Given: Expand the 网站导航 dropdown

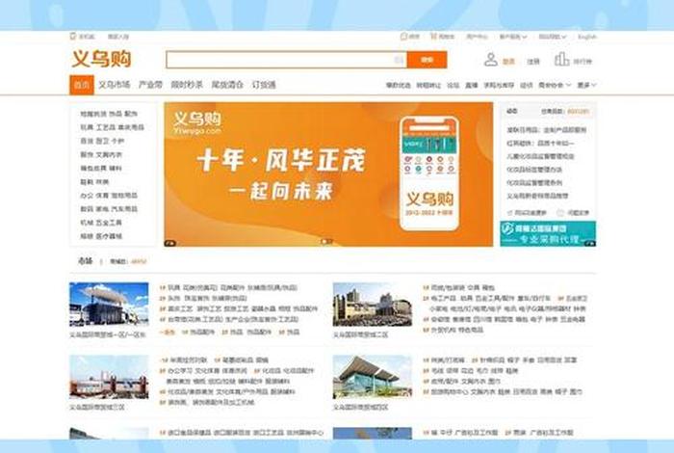Looking at the screenshot, I should [x=553, y=37].
